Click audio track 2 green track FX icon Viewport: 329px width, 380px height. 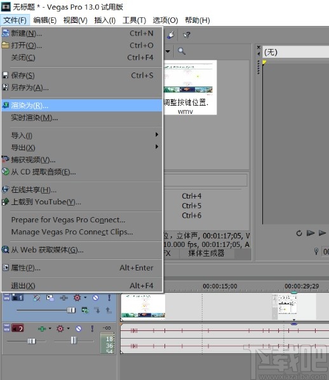42,329
